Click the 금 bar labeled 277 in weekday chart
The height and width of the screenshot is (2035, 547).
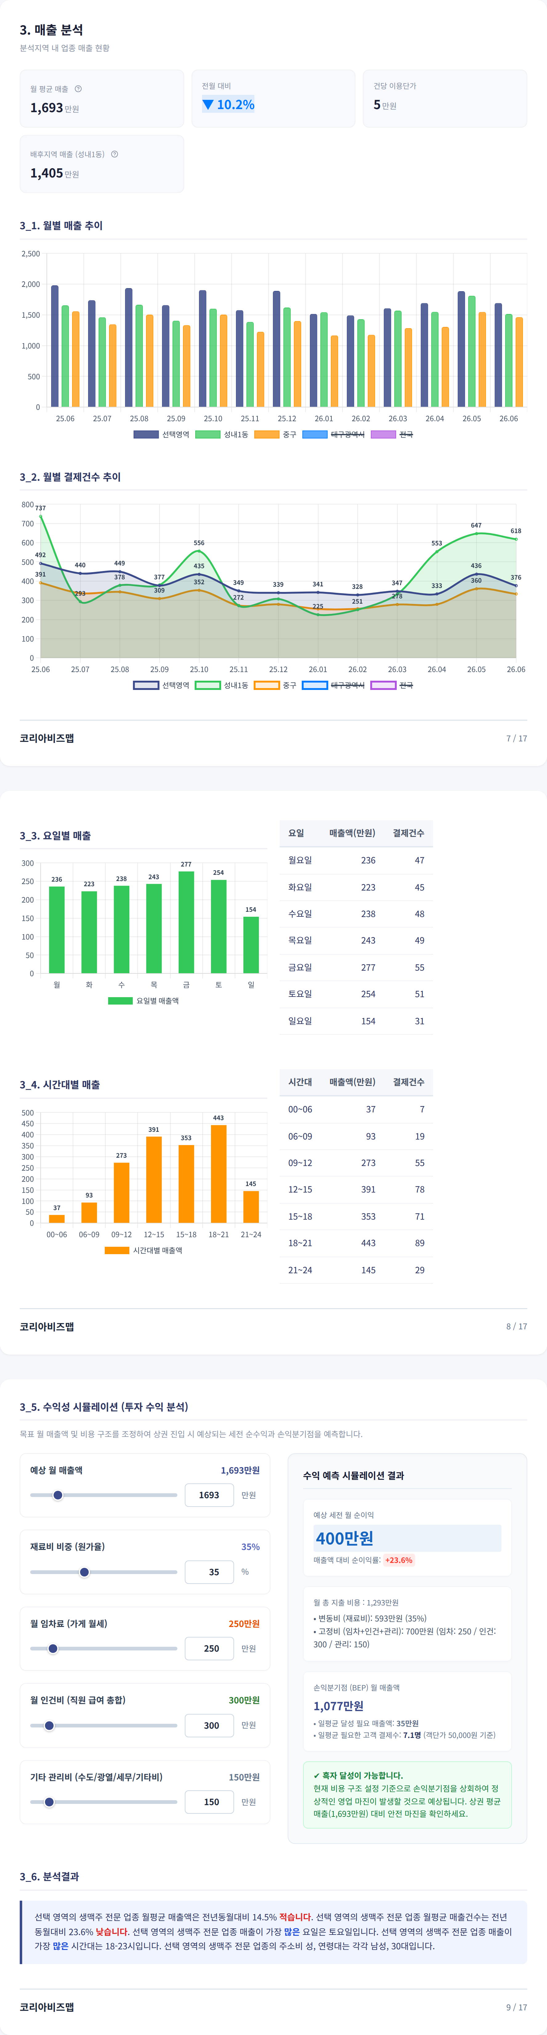click(x=186, y=922)
